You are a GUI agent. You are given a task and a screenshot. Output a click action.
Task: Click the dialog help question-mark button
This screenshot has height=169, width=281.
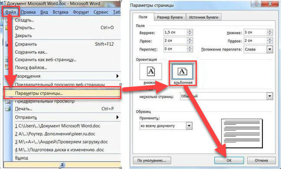pos(256,3)
